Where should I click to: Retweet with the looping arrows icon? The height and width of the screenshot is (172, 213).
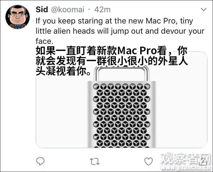pyautogui.click(x=95, y=161)
